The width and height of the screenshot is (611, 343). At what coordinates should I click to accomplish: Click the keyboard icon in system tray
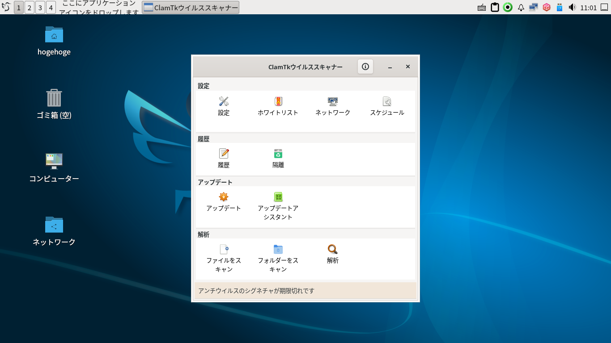pos(482,8)
